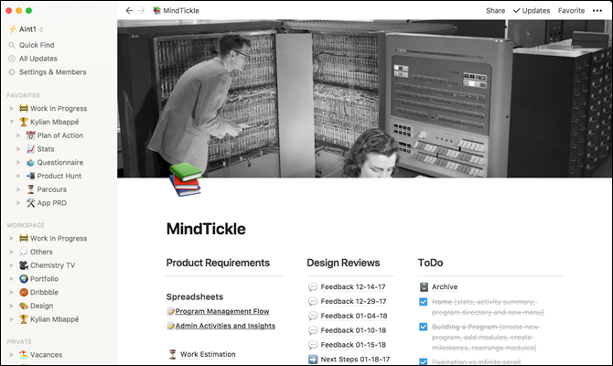Viewport: 613px width, 366px height.
Task: Expand the Questionnaire page toggle
Action: (18, 162)
